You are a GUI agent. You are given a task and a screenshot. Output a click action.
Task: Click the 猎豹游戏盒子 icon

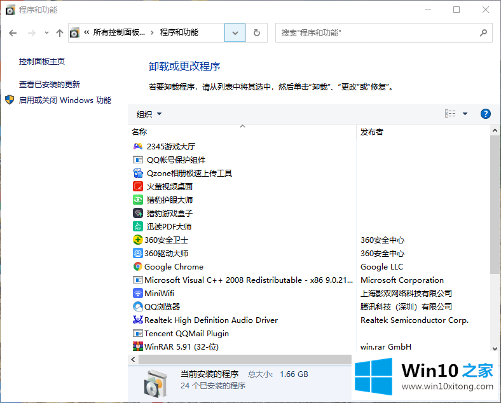(x=138, y=213)
